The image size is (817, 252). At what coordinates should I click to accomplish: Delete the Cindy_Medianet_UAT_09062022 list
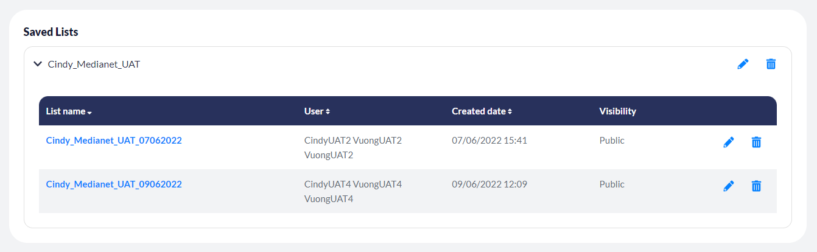[756, 186]
